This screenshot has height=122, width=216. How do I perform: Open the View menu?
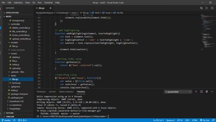[27, 3]
